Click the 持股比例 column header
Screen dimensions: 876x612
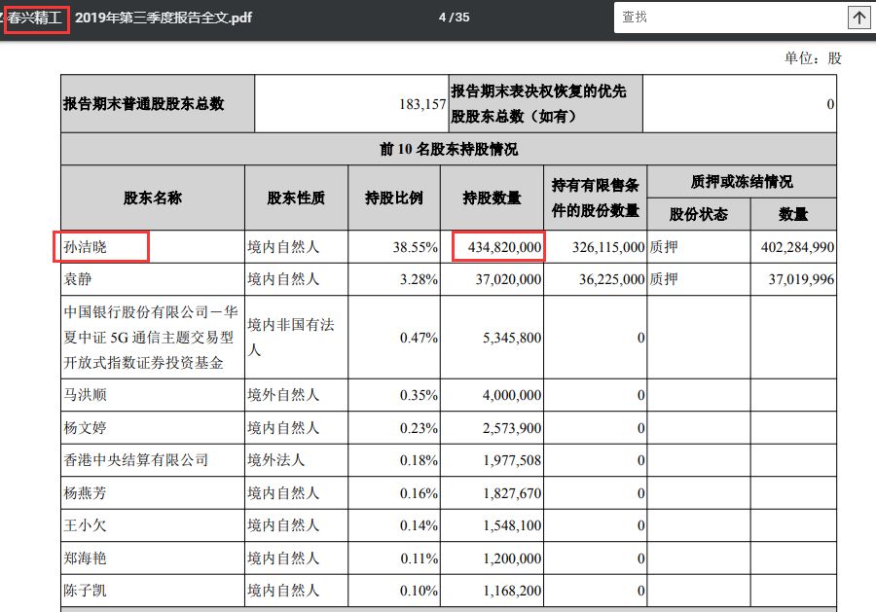[x=393, y=198]
